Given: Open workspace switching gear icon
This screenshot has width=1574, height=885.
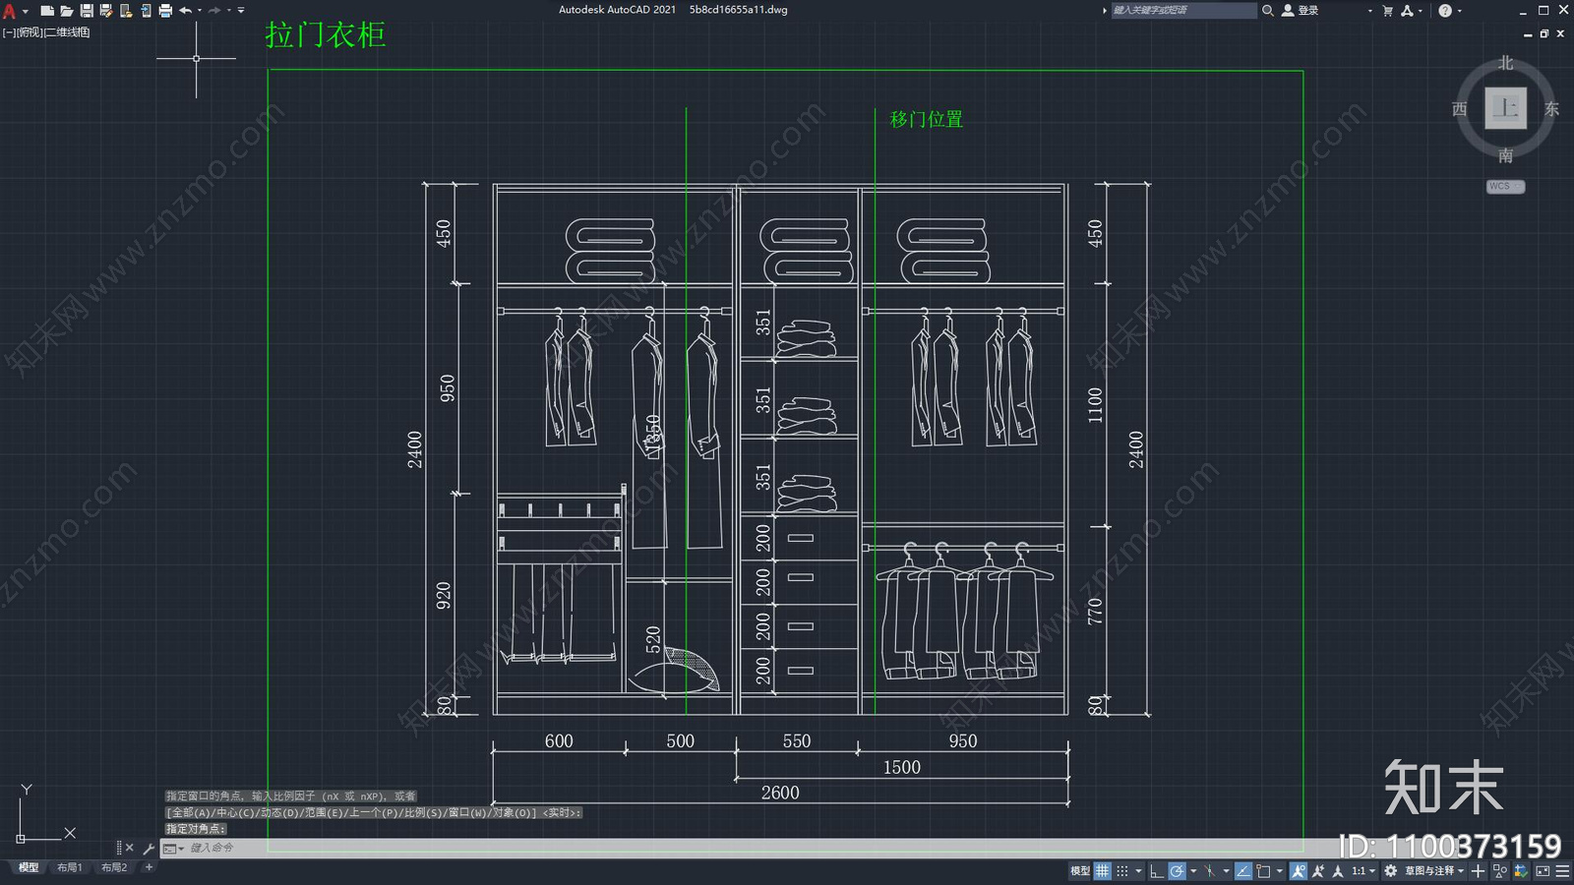Looking at the screenshot, I should point(1390,871).
